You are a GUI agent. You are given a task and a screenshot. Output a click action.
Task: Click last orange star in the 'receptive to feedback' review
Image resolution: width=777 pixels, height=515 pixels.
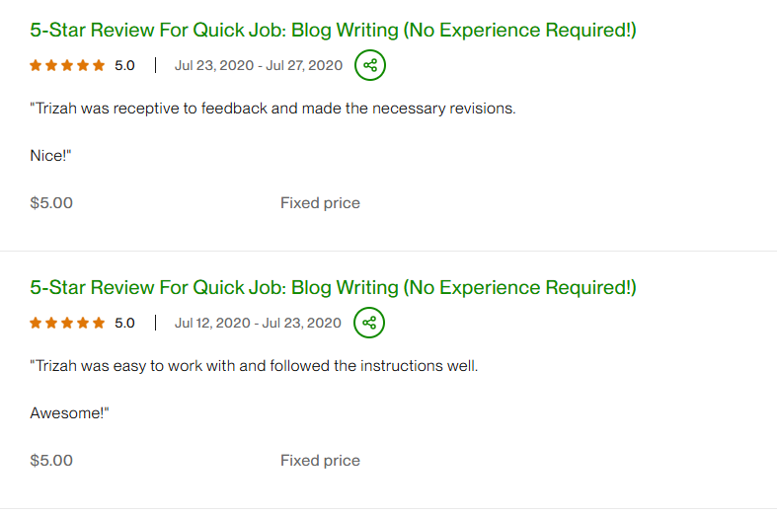point(99,66)
